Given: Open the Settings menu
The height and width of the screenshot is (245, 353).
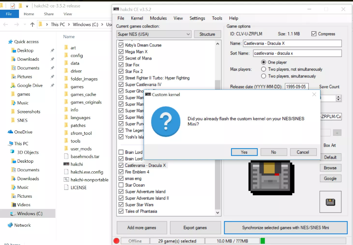Looking at the screenshot, I should pyautogui.click(x=197, y=18).
